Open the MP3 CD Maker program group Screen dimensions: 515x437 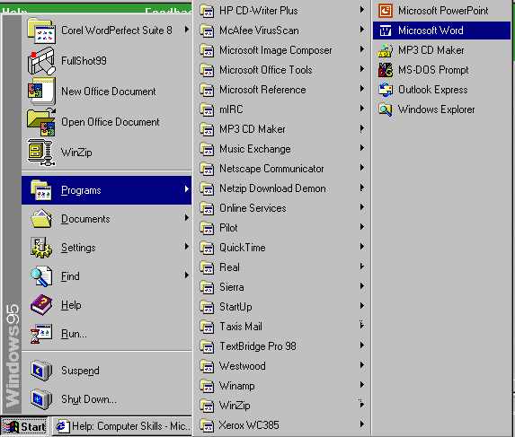pos(283,129)
